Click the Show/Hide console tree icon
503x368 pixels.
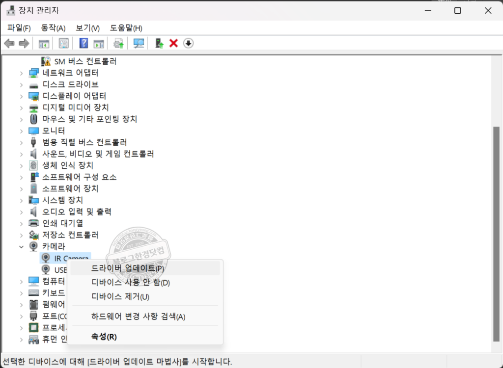tap(43, 43)
